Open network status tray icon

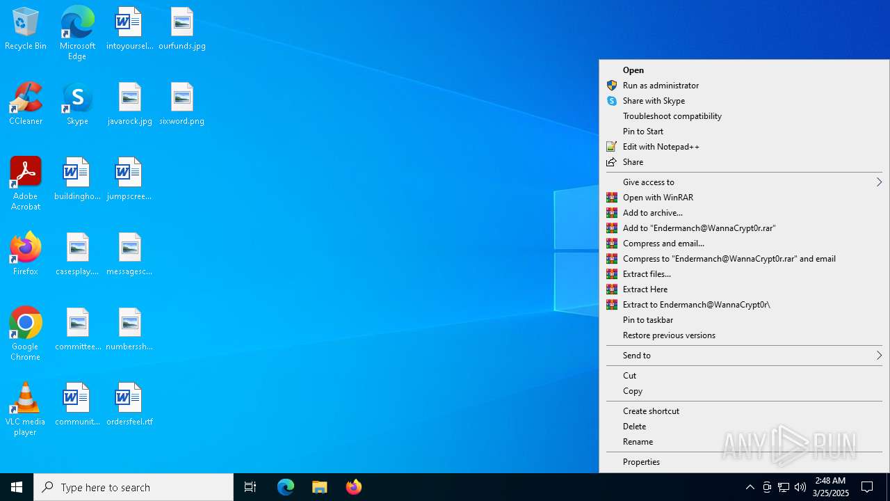784,487
